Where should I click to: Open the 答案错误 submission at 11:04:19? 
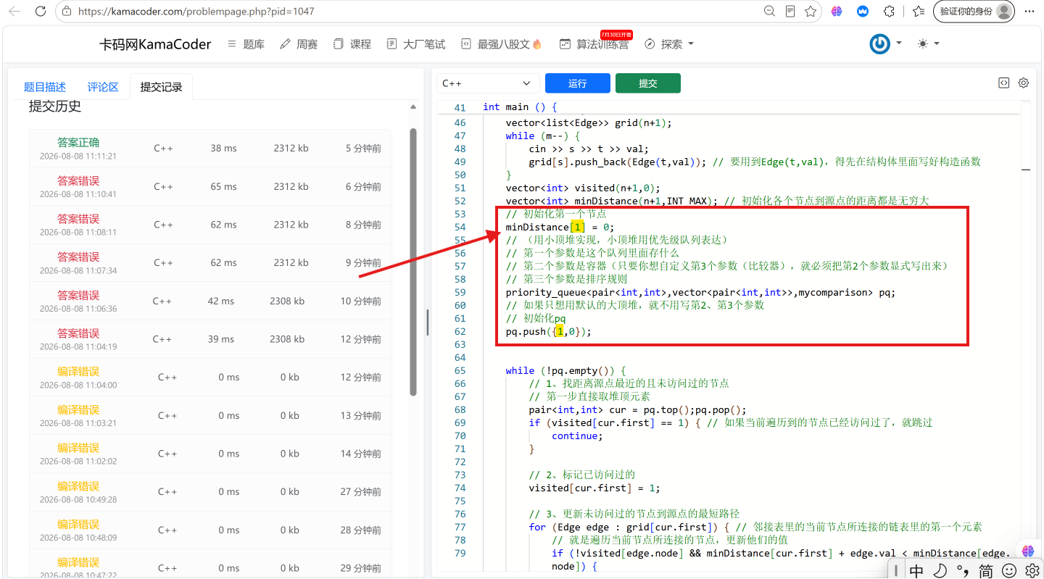coord(210,339)
